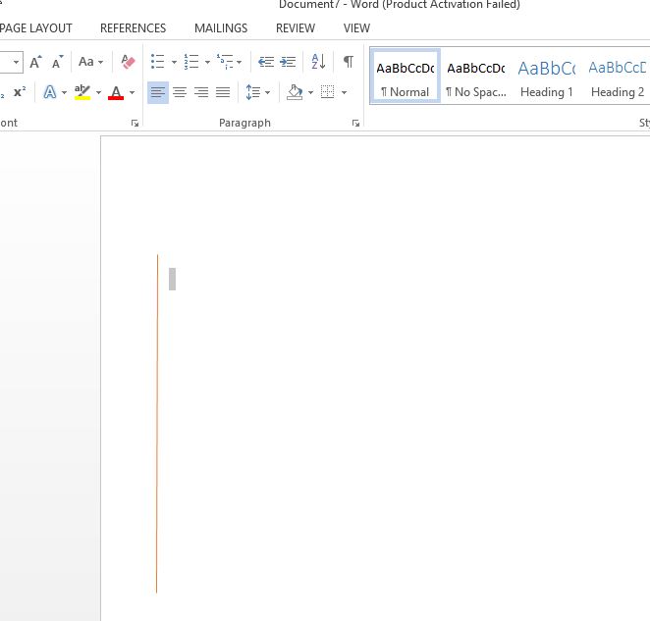Screen dimensions: 650x621
Task: Toggle show paragraph marks
Action: click(349, 62)
